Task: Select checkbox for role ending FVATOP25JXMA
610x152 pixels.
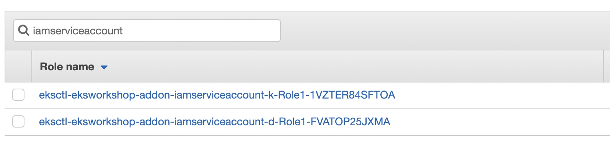Action: 18,121
